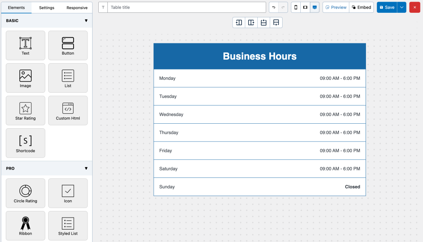Switch to the Responsive tab

click(77, 7)
